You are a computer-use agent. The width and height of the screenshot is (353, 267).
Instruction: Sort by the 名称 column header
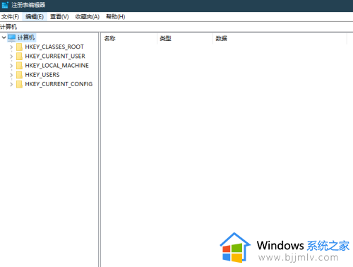click(129, 38)
